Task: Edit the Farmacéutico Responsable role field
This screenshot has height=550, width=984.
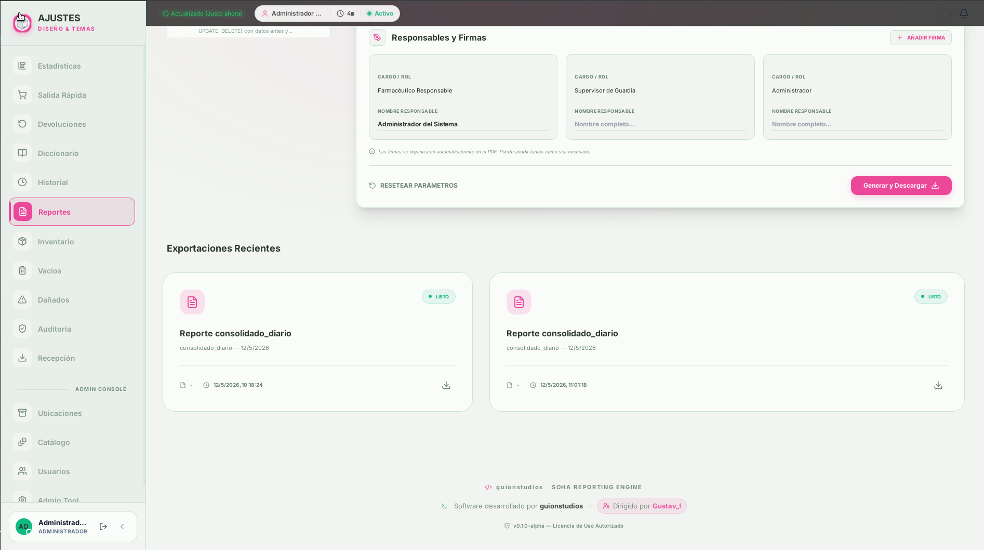Action: point(463,90)
